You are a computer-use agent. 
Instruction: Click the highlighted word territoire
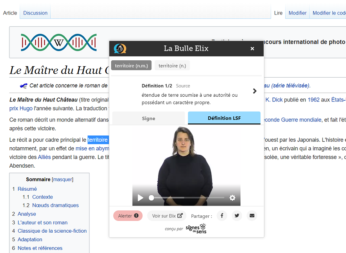pyautogui.click(x=98, y=140)
